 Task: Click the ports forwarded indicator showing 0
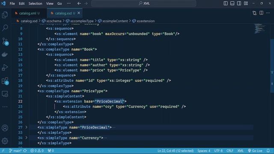pos(51,151)
